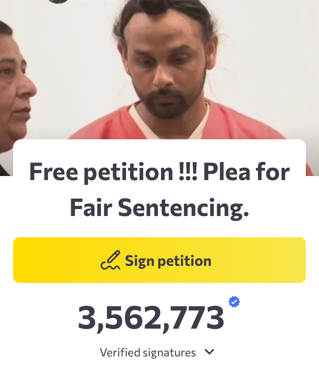This screenshot has width=319, height=373.
Task: Click the word 'Sentencing.' in the heading
Action: pyautogui.click(x=183, y=208)
